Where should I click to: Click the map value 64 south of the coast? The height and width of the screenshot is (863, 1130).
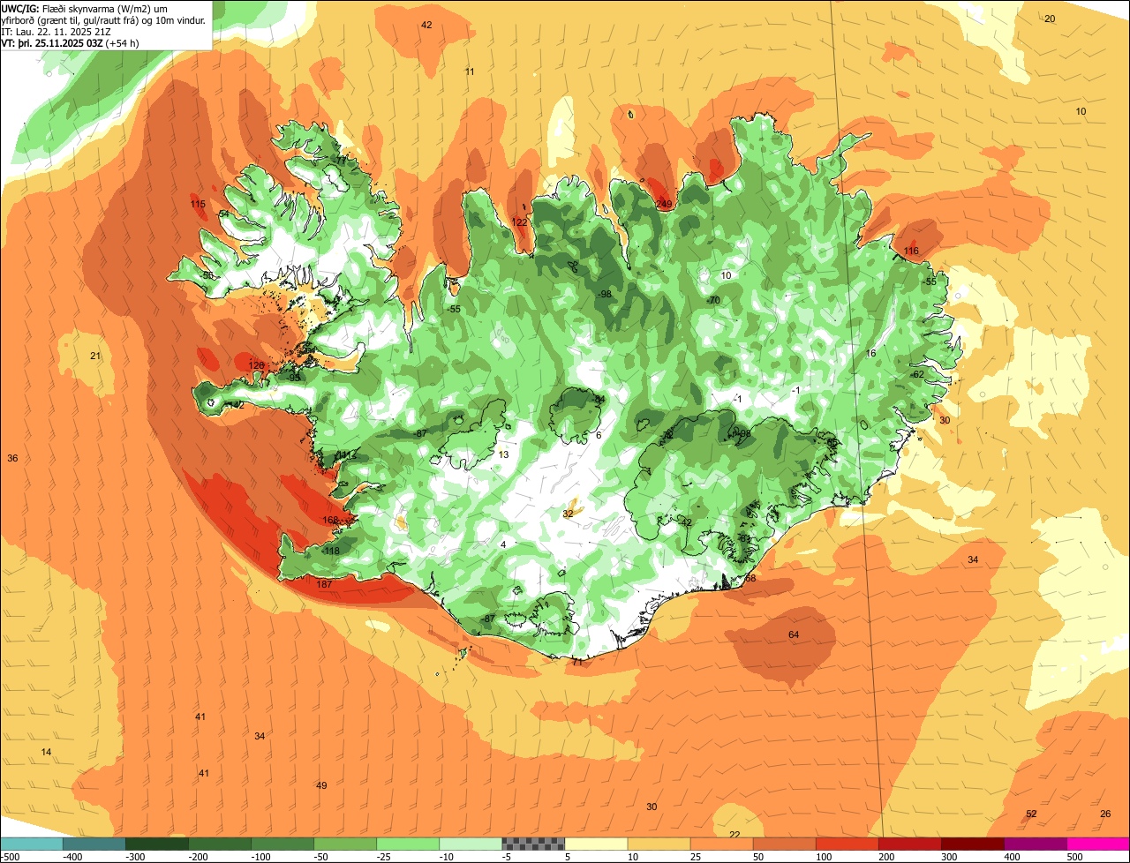point(794,635)
